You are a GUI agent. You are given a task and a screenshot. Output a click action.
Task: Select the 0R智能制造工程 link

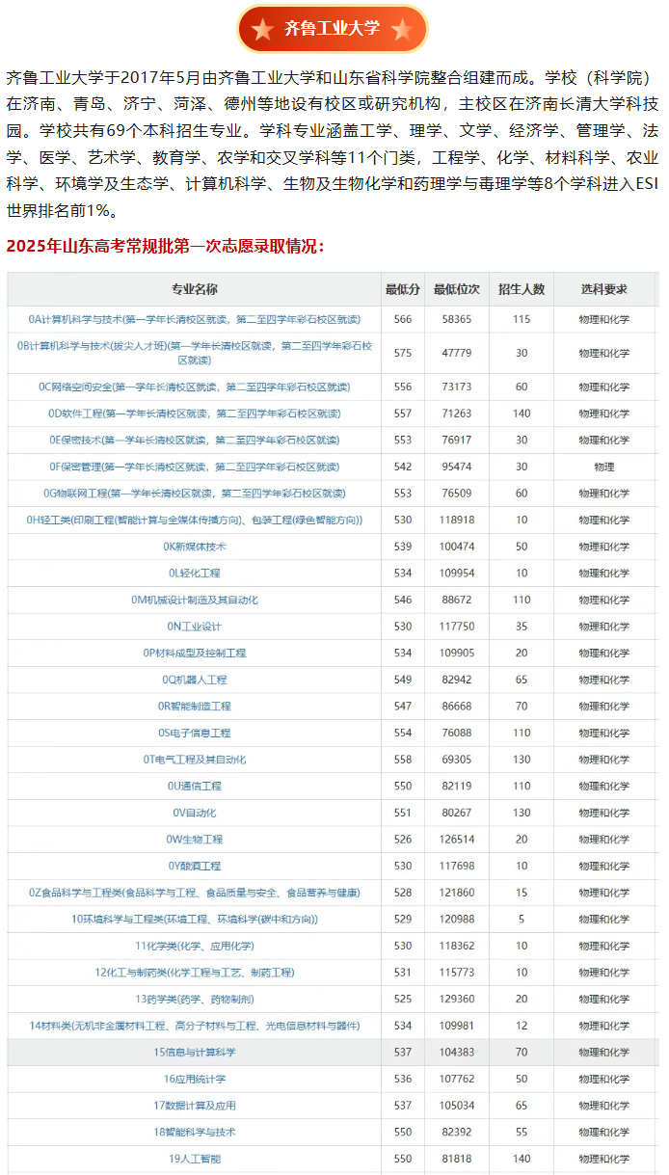(x=195, y=707)
